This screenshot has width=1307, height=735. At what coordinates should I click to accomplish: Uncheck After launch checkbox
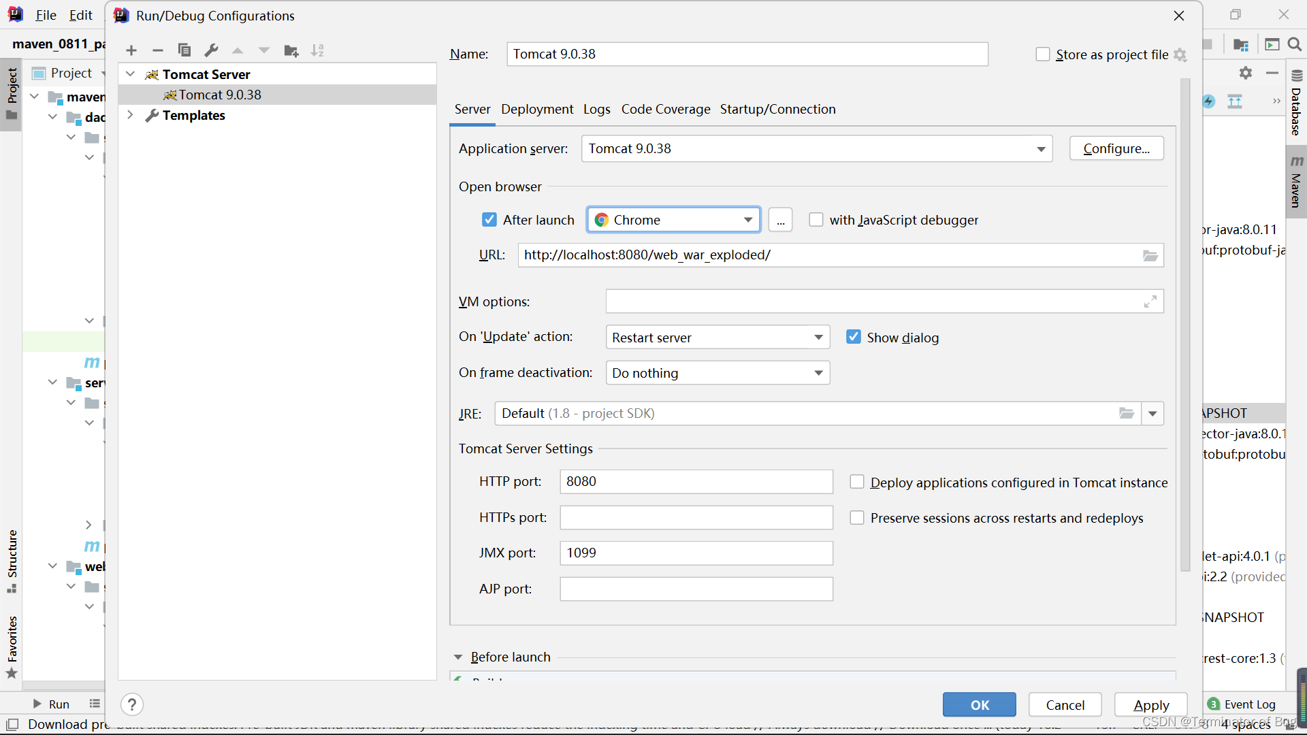tap(489, 220)
